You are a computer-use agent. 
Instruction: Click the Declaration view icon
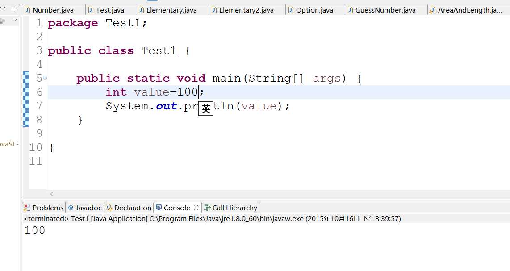109,208
